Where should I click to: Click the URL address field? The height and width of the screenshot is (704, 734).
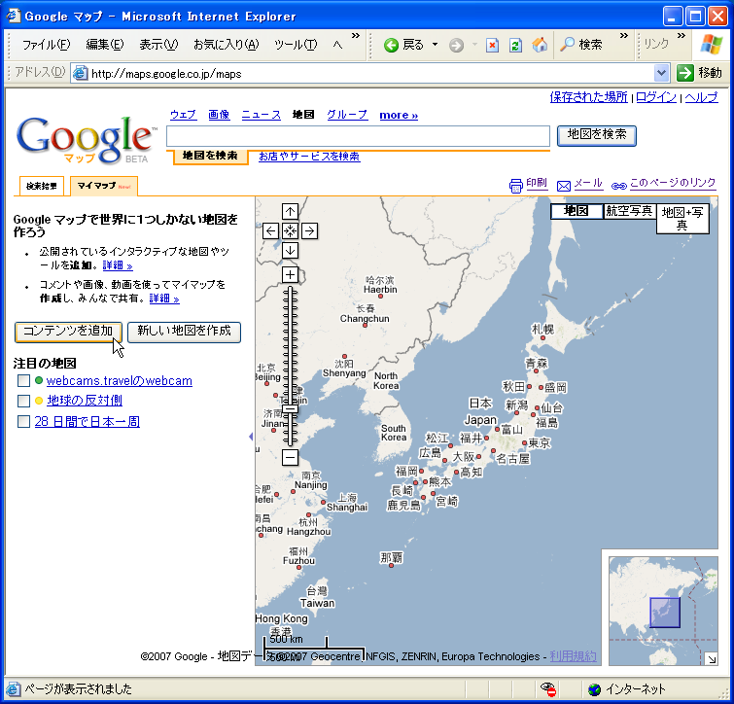[x=369, y=74]
